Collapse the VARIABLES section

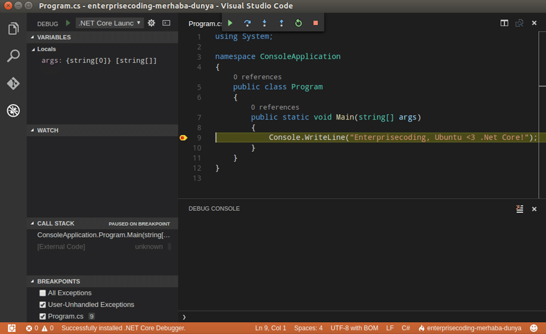(x=103, y=37)
